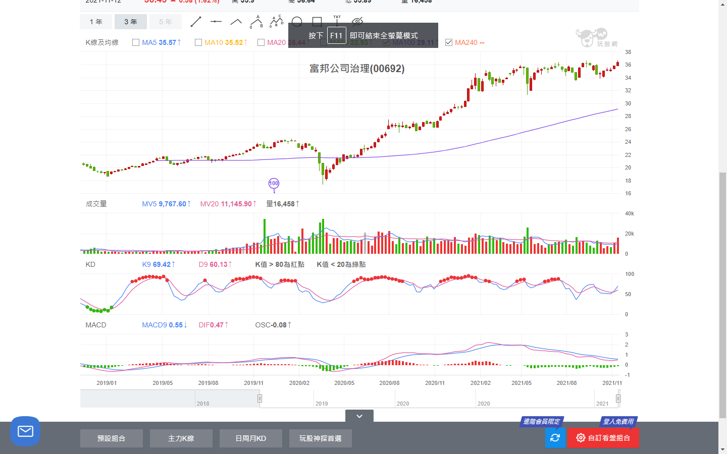Click the left handle of timeline range slider

259,399
